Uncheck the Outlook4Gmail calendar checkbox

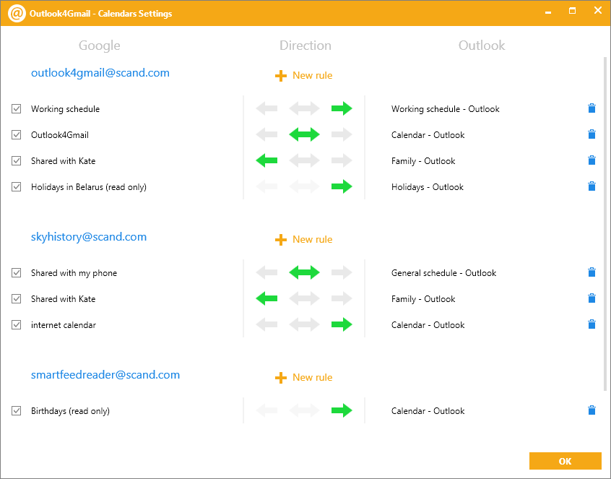(x=17, y=135)
